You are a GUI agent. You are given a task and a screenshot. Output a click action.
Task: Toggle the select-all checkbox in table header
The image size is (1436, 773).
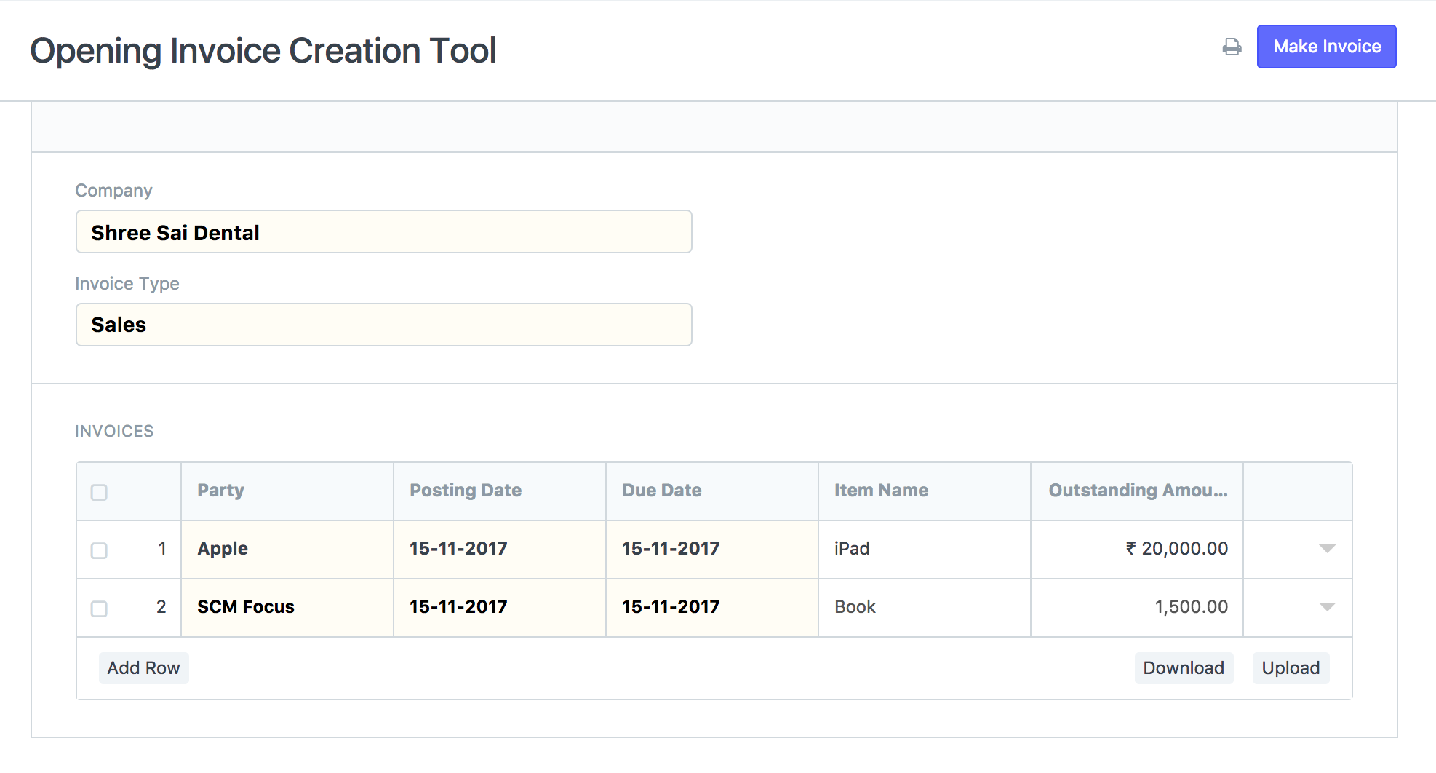99,492
